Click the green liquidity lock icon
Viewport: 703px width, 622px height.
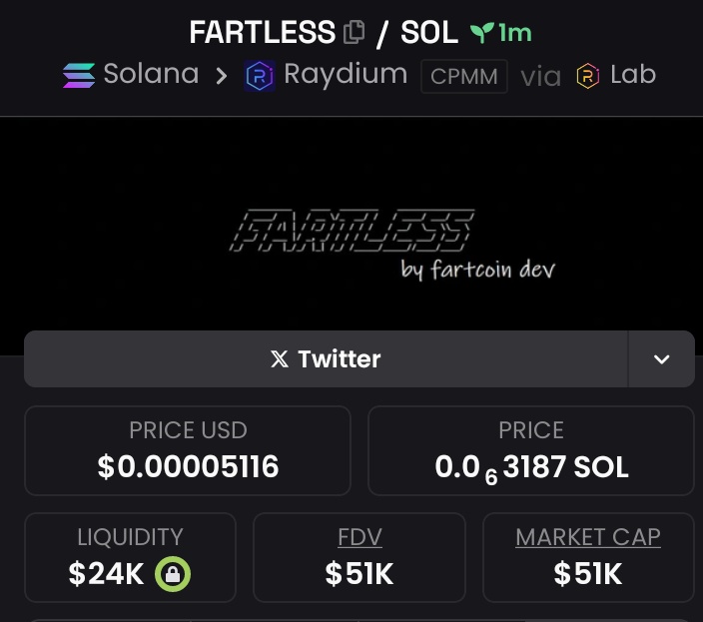[173, 574]
